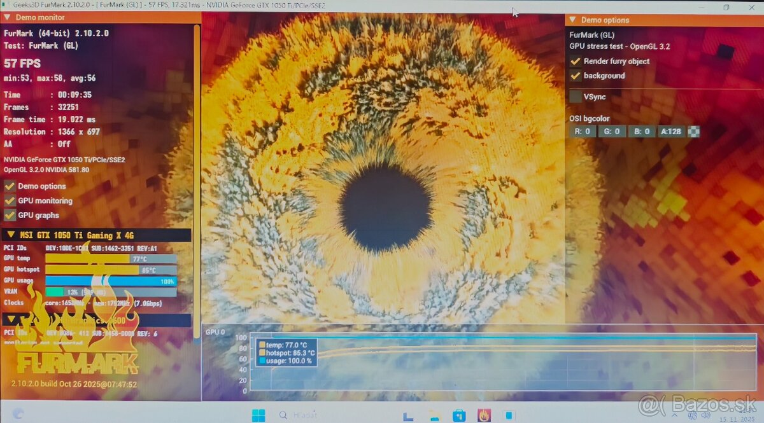Open the OSI bgcolor color preview swatch

click(x=694, y=132)
